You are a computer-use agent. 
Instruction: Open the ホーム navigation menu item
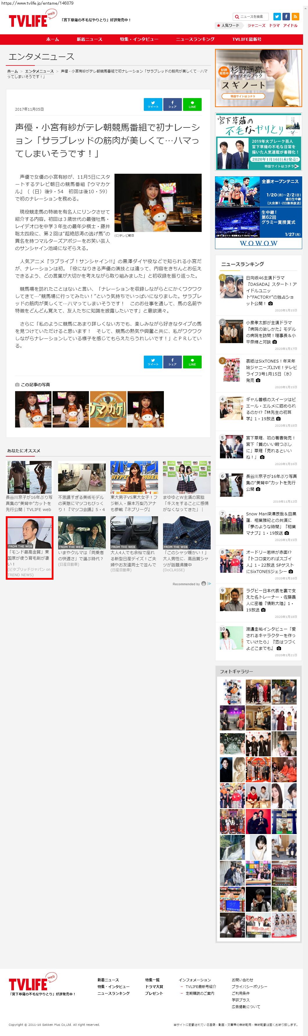[x=53, y=39]
